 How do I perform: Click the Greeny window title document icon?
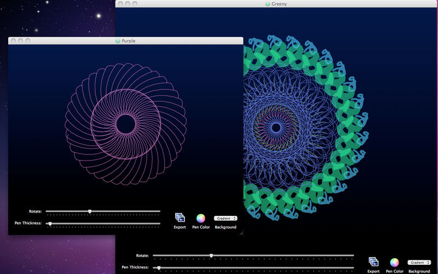point(268,4)
